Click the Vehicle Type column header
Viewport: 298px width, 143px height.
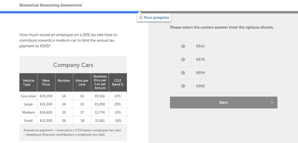29,82
